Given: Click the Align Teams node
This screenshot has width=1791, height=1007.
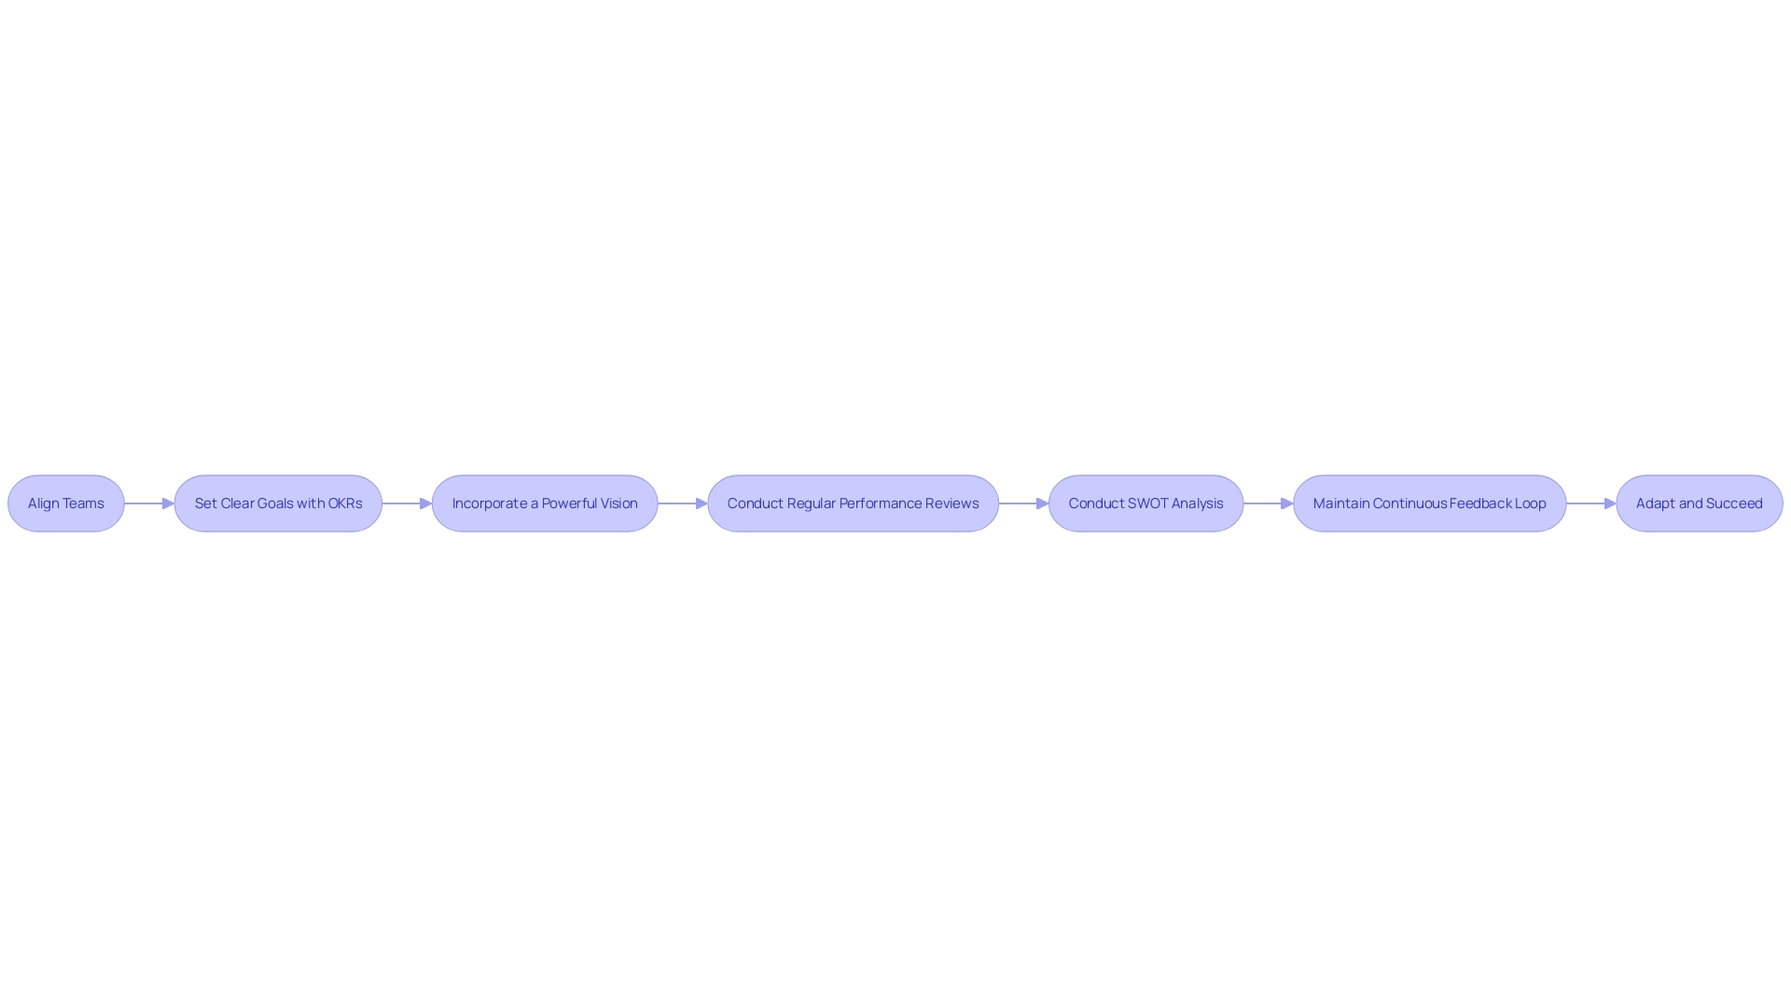Looking at the screenshot, I should [x=65, y=503].
